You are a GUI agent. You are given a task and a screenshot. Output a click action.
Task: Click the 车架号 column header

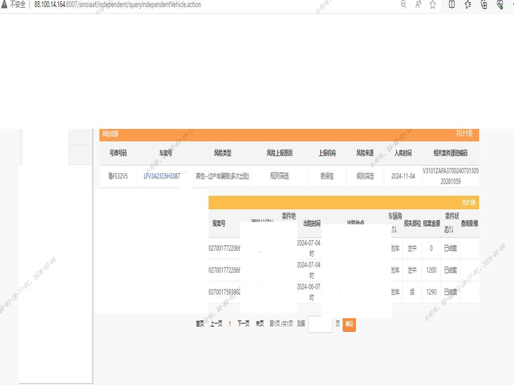(x=166, y=153)
